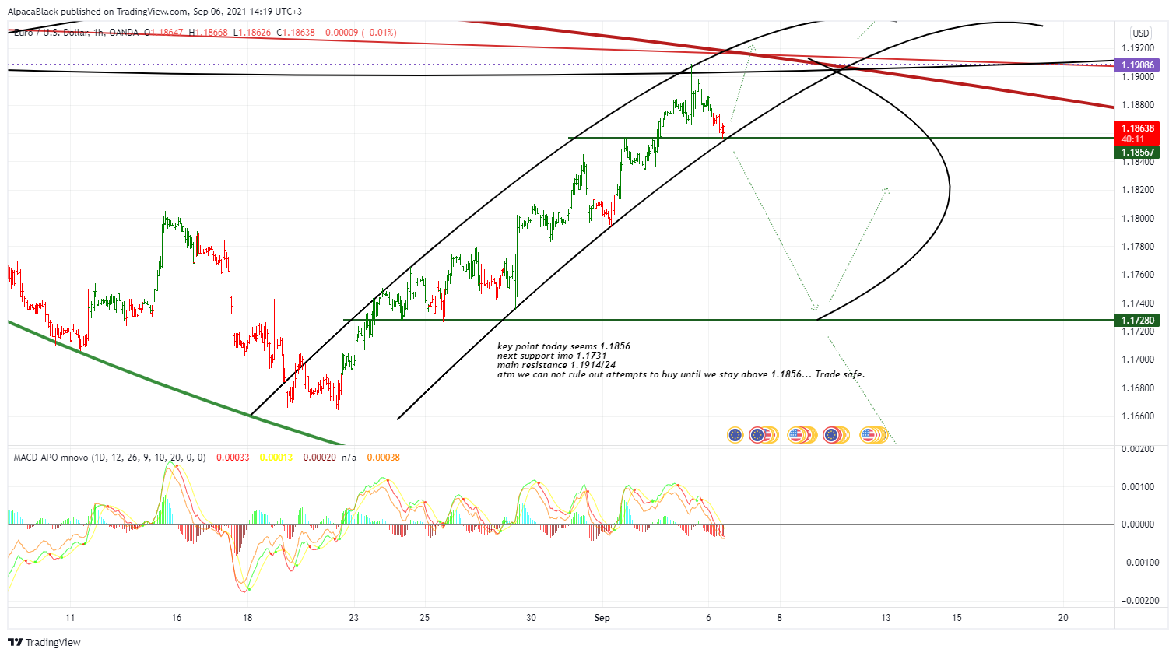
Task: Click the H1.18668 high value in header
Action: coord(209,33)
